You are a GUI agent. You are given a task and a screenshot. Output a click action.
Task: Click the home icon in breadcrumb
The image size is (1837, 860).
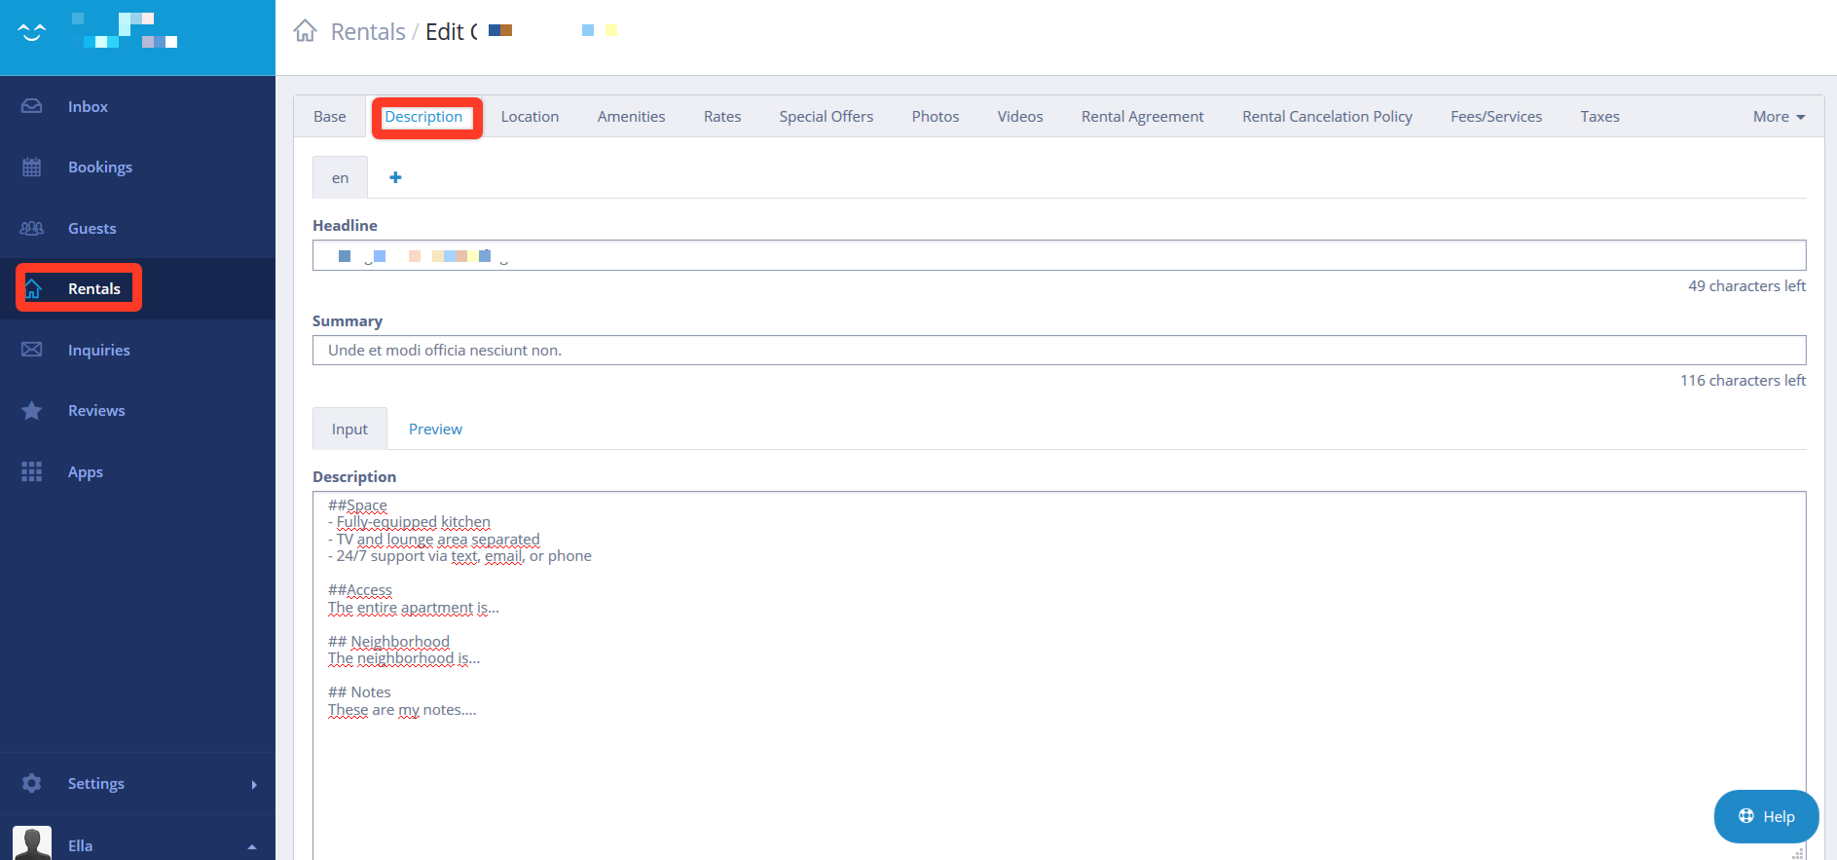coord(305,31)
